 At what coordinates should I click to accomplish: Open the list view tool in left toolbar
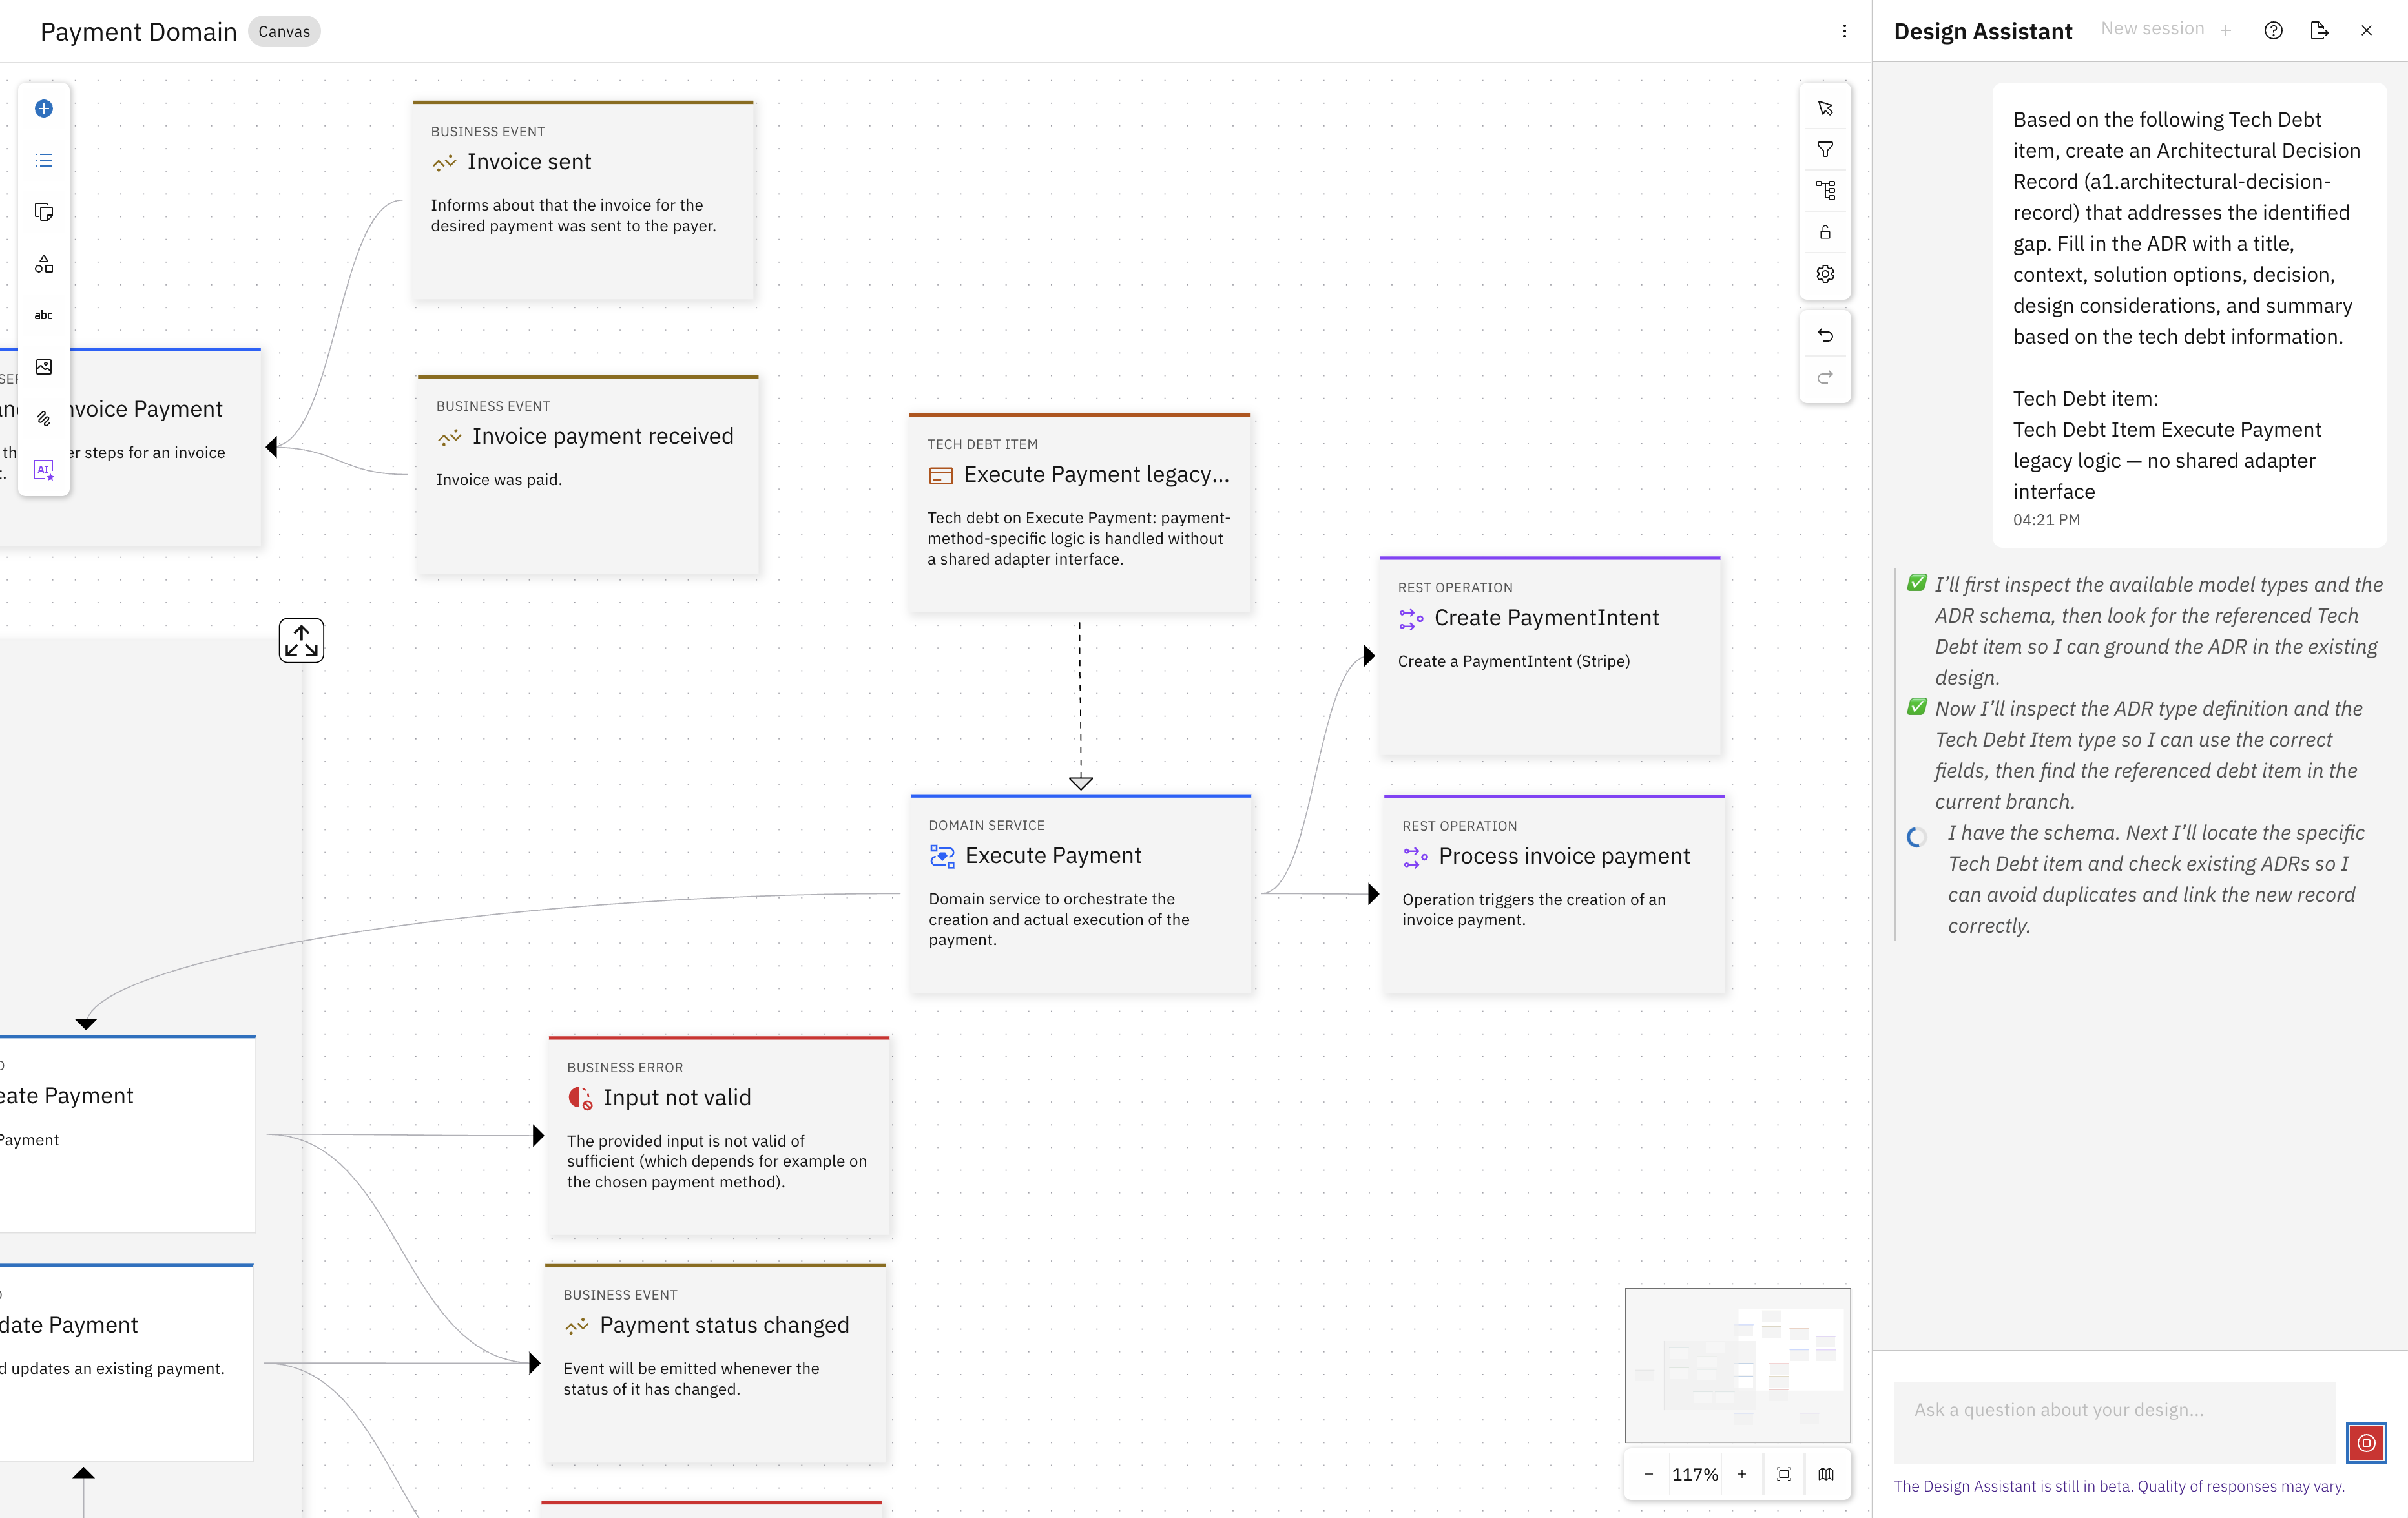44,160
